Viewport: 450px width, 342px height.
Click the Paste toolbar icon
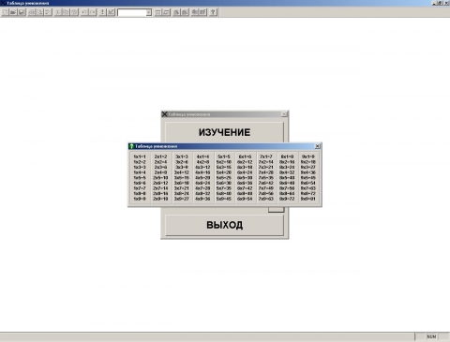click(x=74, y=12)
